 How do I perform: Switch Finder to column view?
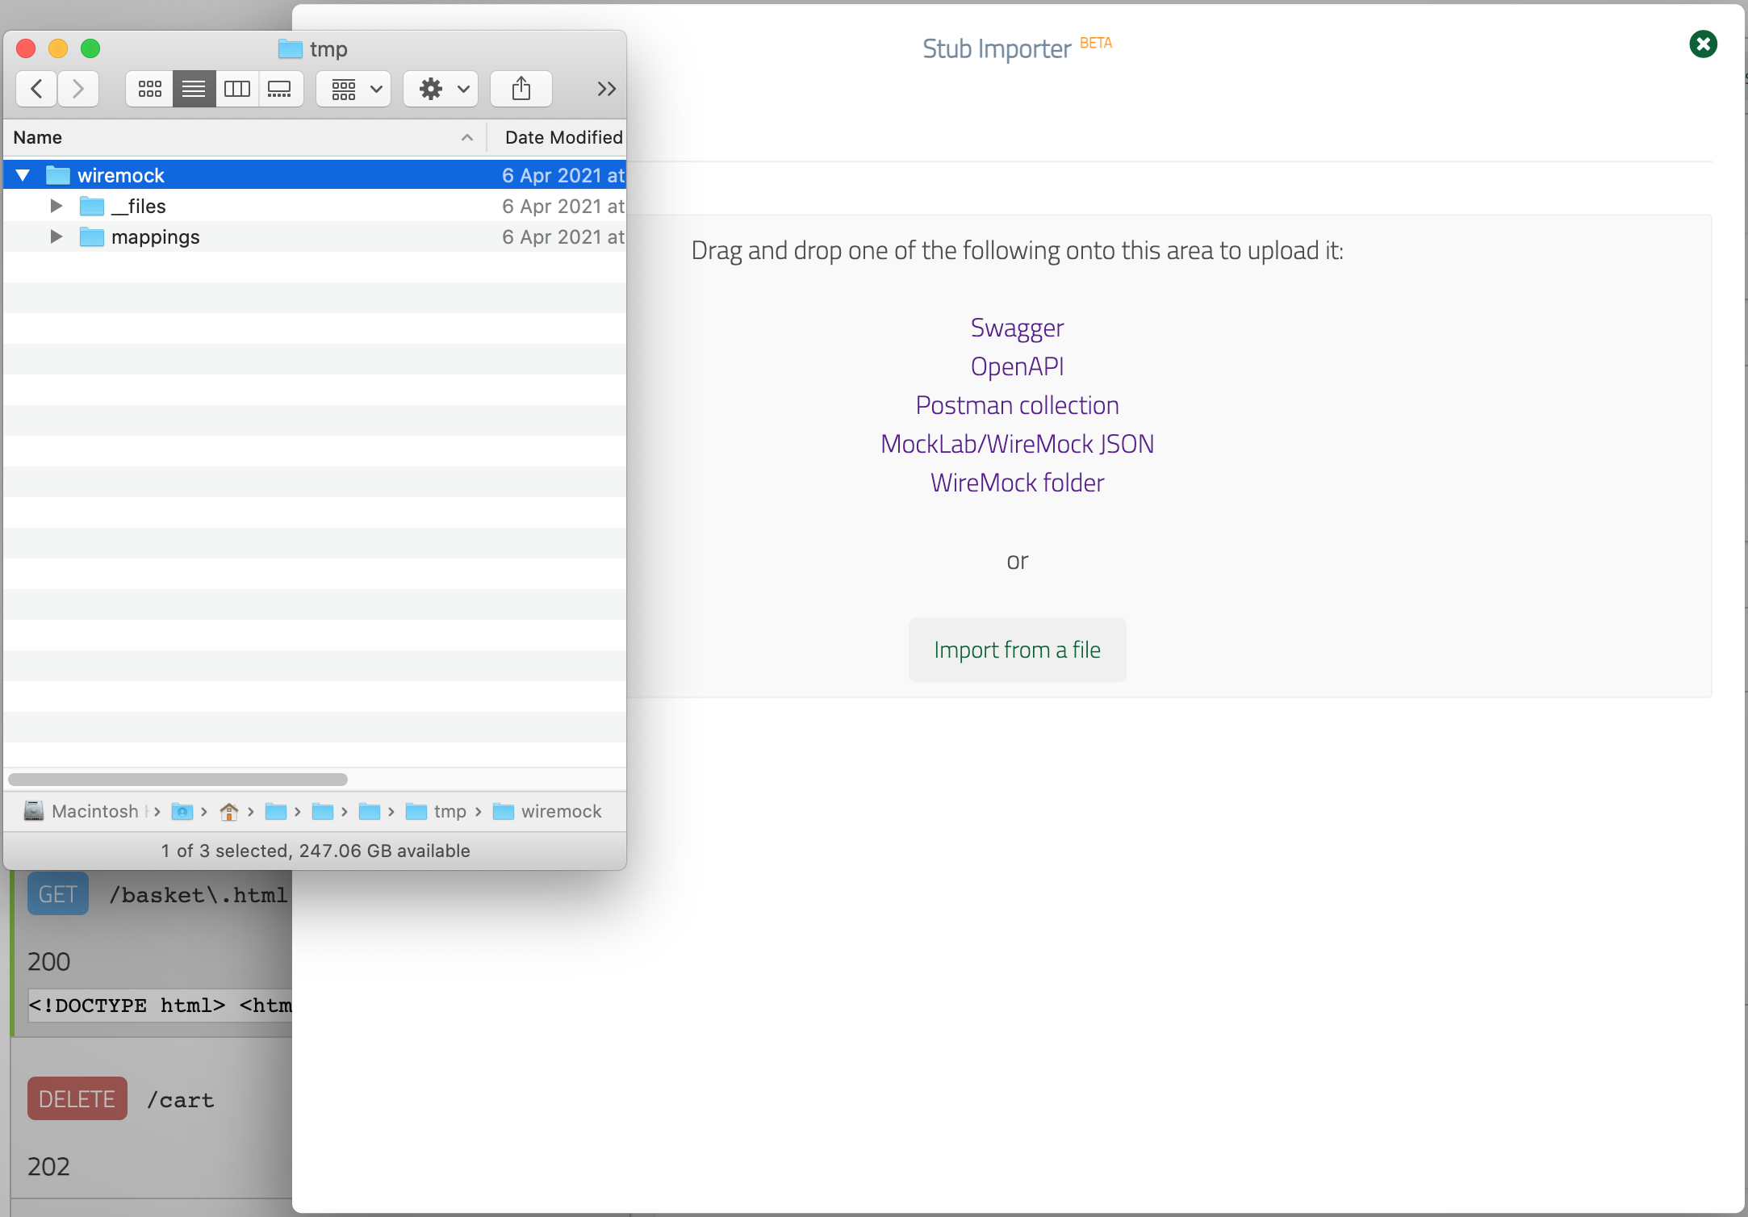(237, 89)
